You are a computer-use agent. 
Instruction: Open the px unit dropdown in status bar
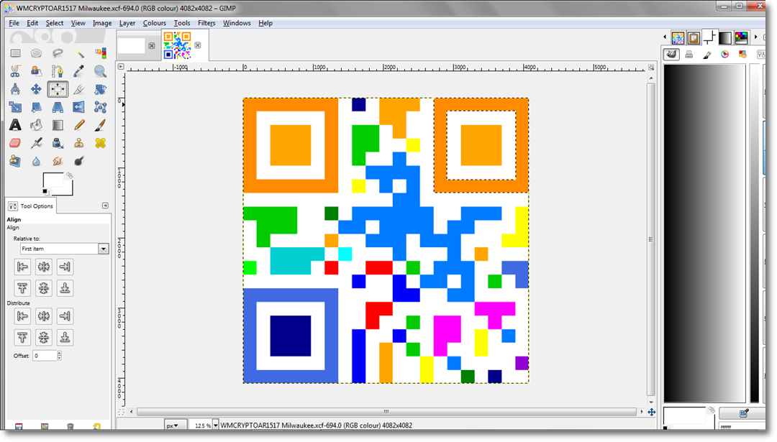[x=176, y=425]
